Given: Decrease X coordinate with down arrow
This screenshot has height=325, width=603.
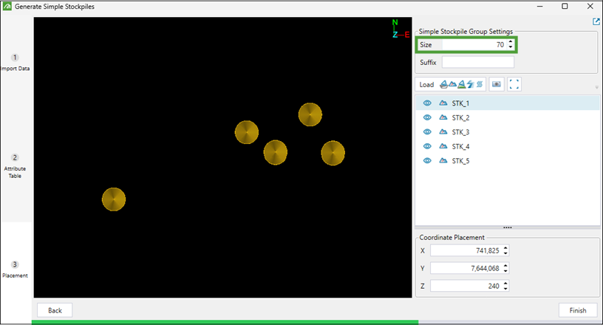Looking at the screenshot, I should 505,253.
